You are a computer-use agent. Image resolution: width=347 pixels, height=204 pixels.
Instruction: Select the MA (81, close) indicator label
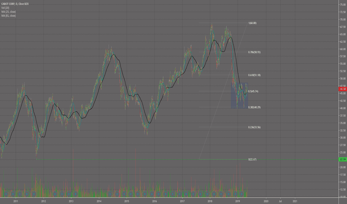[x=9, y=16]
